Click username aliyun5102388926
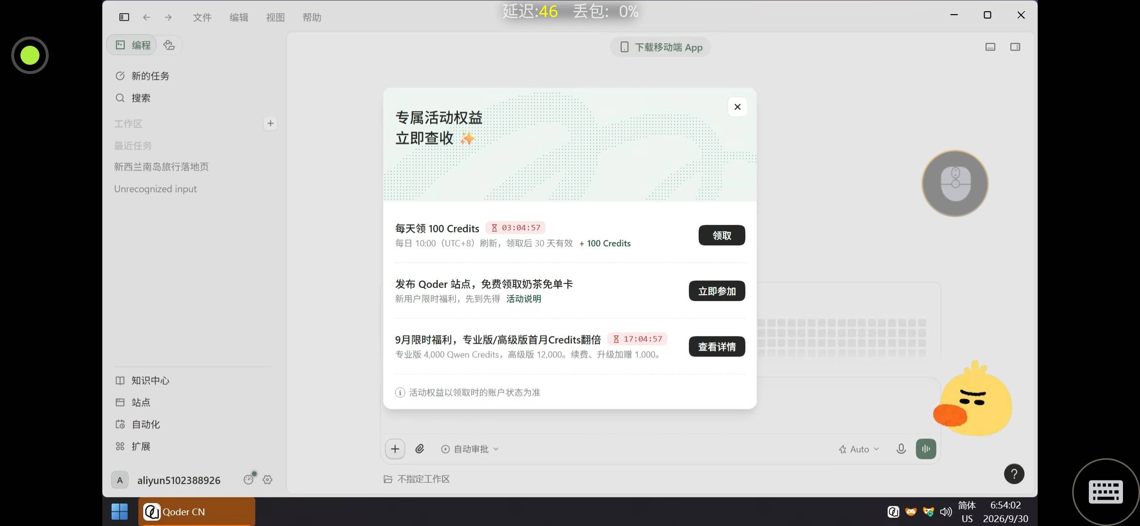Viewport: 1140px width, 526px height. click(x=179, y=480)
